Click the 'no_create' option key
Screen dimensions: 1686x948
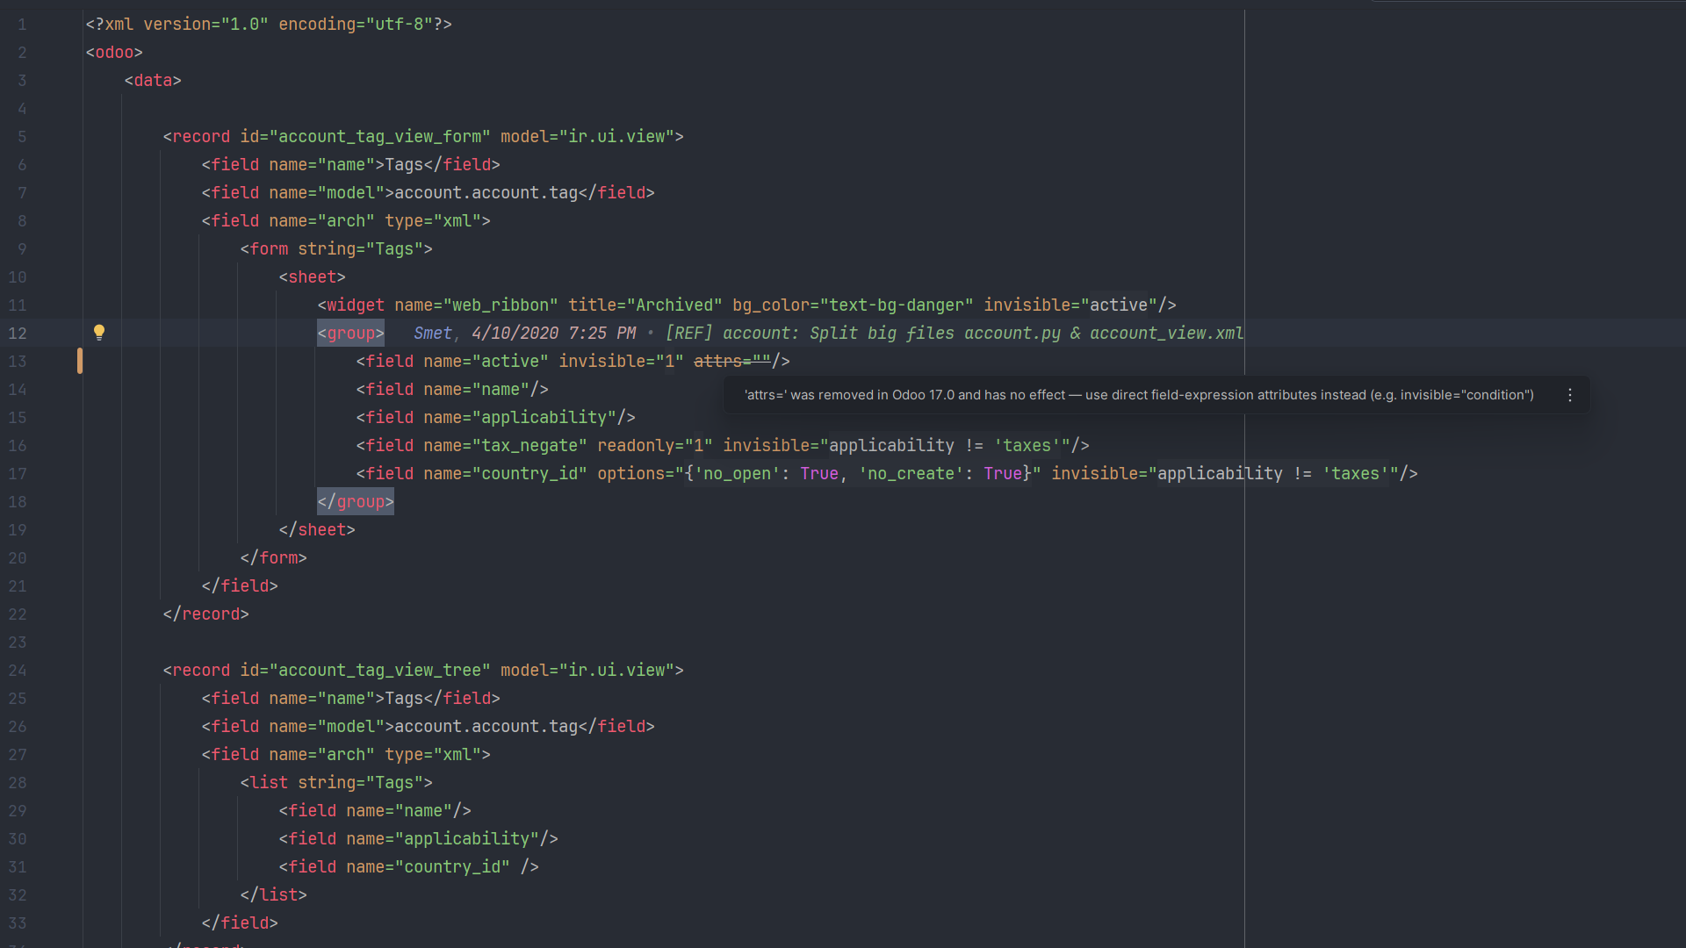911,473
